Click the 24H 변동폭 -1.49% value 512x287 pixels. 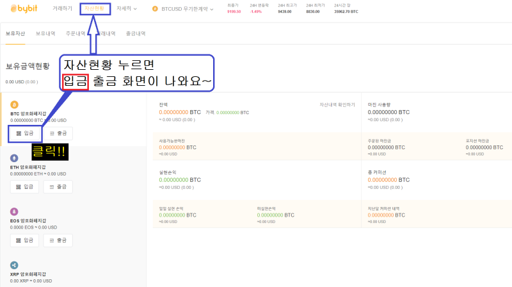point(255,12)
